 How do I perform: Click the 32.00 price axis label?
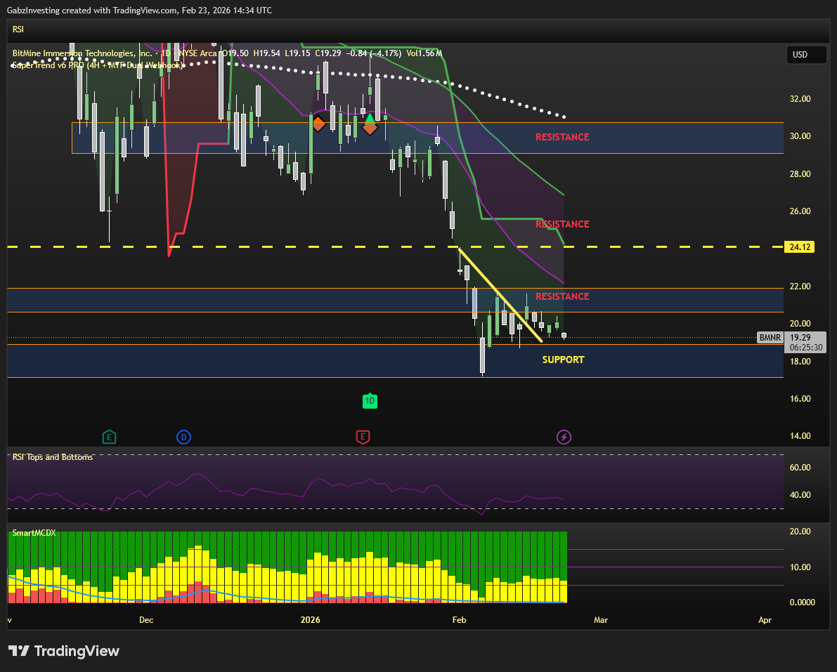[x=800, y=99]
